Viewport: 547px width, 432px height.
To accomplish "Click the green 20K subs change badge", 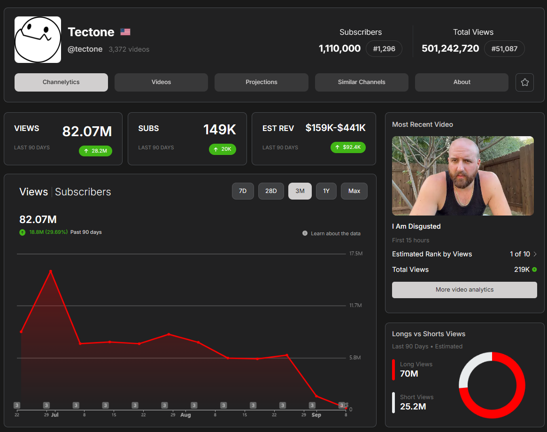I will (223, 149).
